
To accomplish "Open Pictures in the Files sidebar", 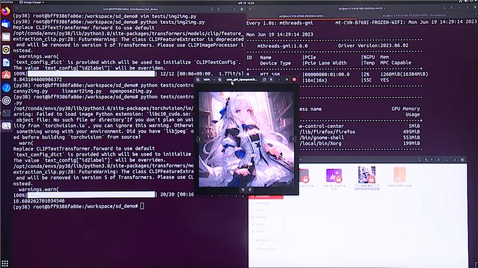I will click(266, 217).
